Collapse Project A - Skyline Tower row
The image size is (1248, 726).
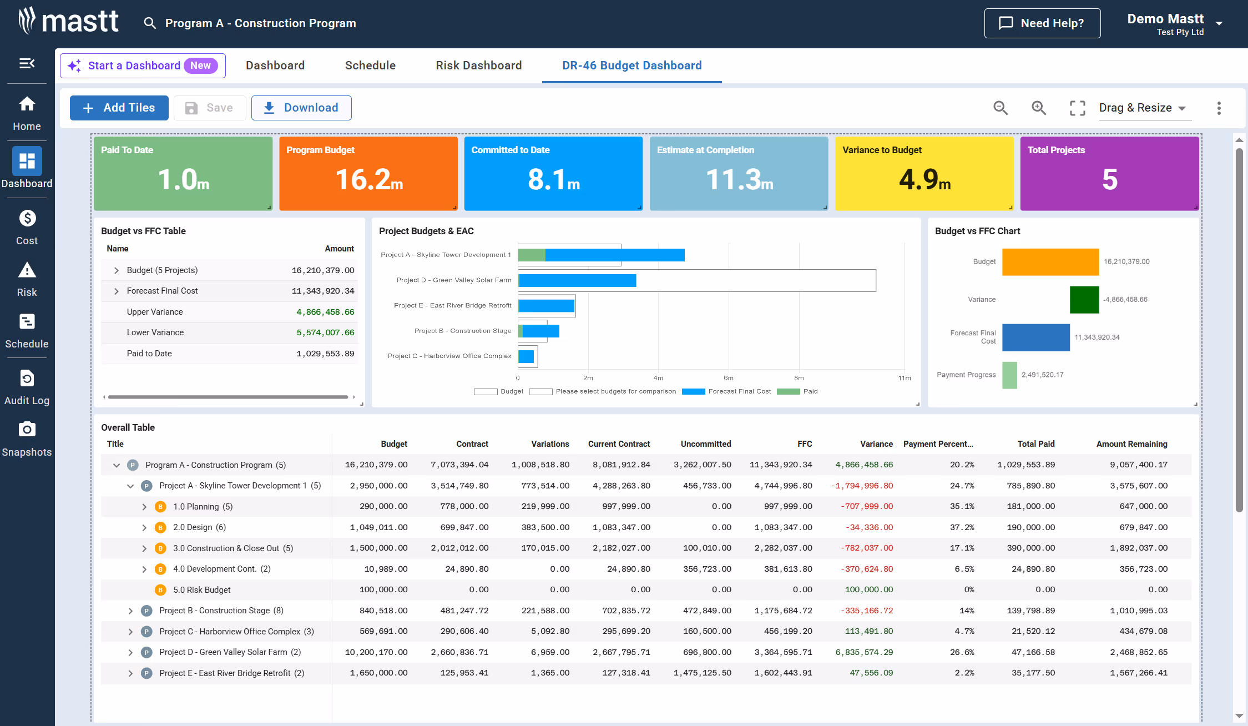tap(130, 486)
